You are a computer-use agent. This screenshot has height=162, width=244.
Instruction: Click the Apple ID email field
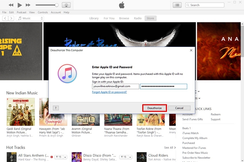[x=116, y=86]
